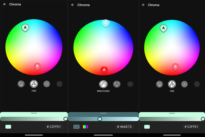Select the third effect icon in the left screen
Viewport: 205px width, 137px height.
pyautogui.click(x=47, y=84)
